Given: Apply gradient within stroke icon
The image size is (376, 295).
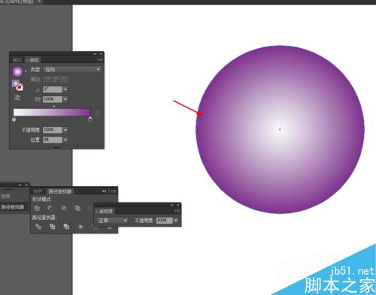Looking at the screenshot, I should (x=47, y=80).
